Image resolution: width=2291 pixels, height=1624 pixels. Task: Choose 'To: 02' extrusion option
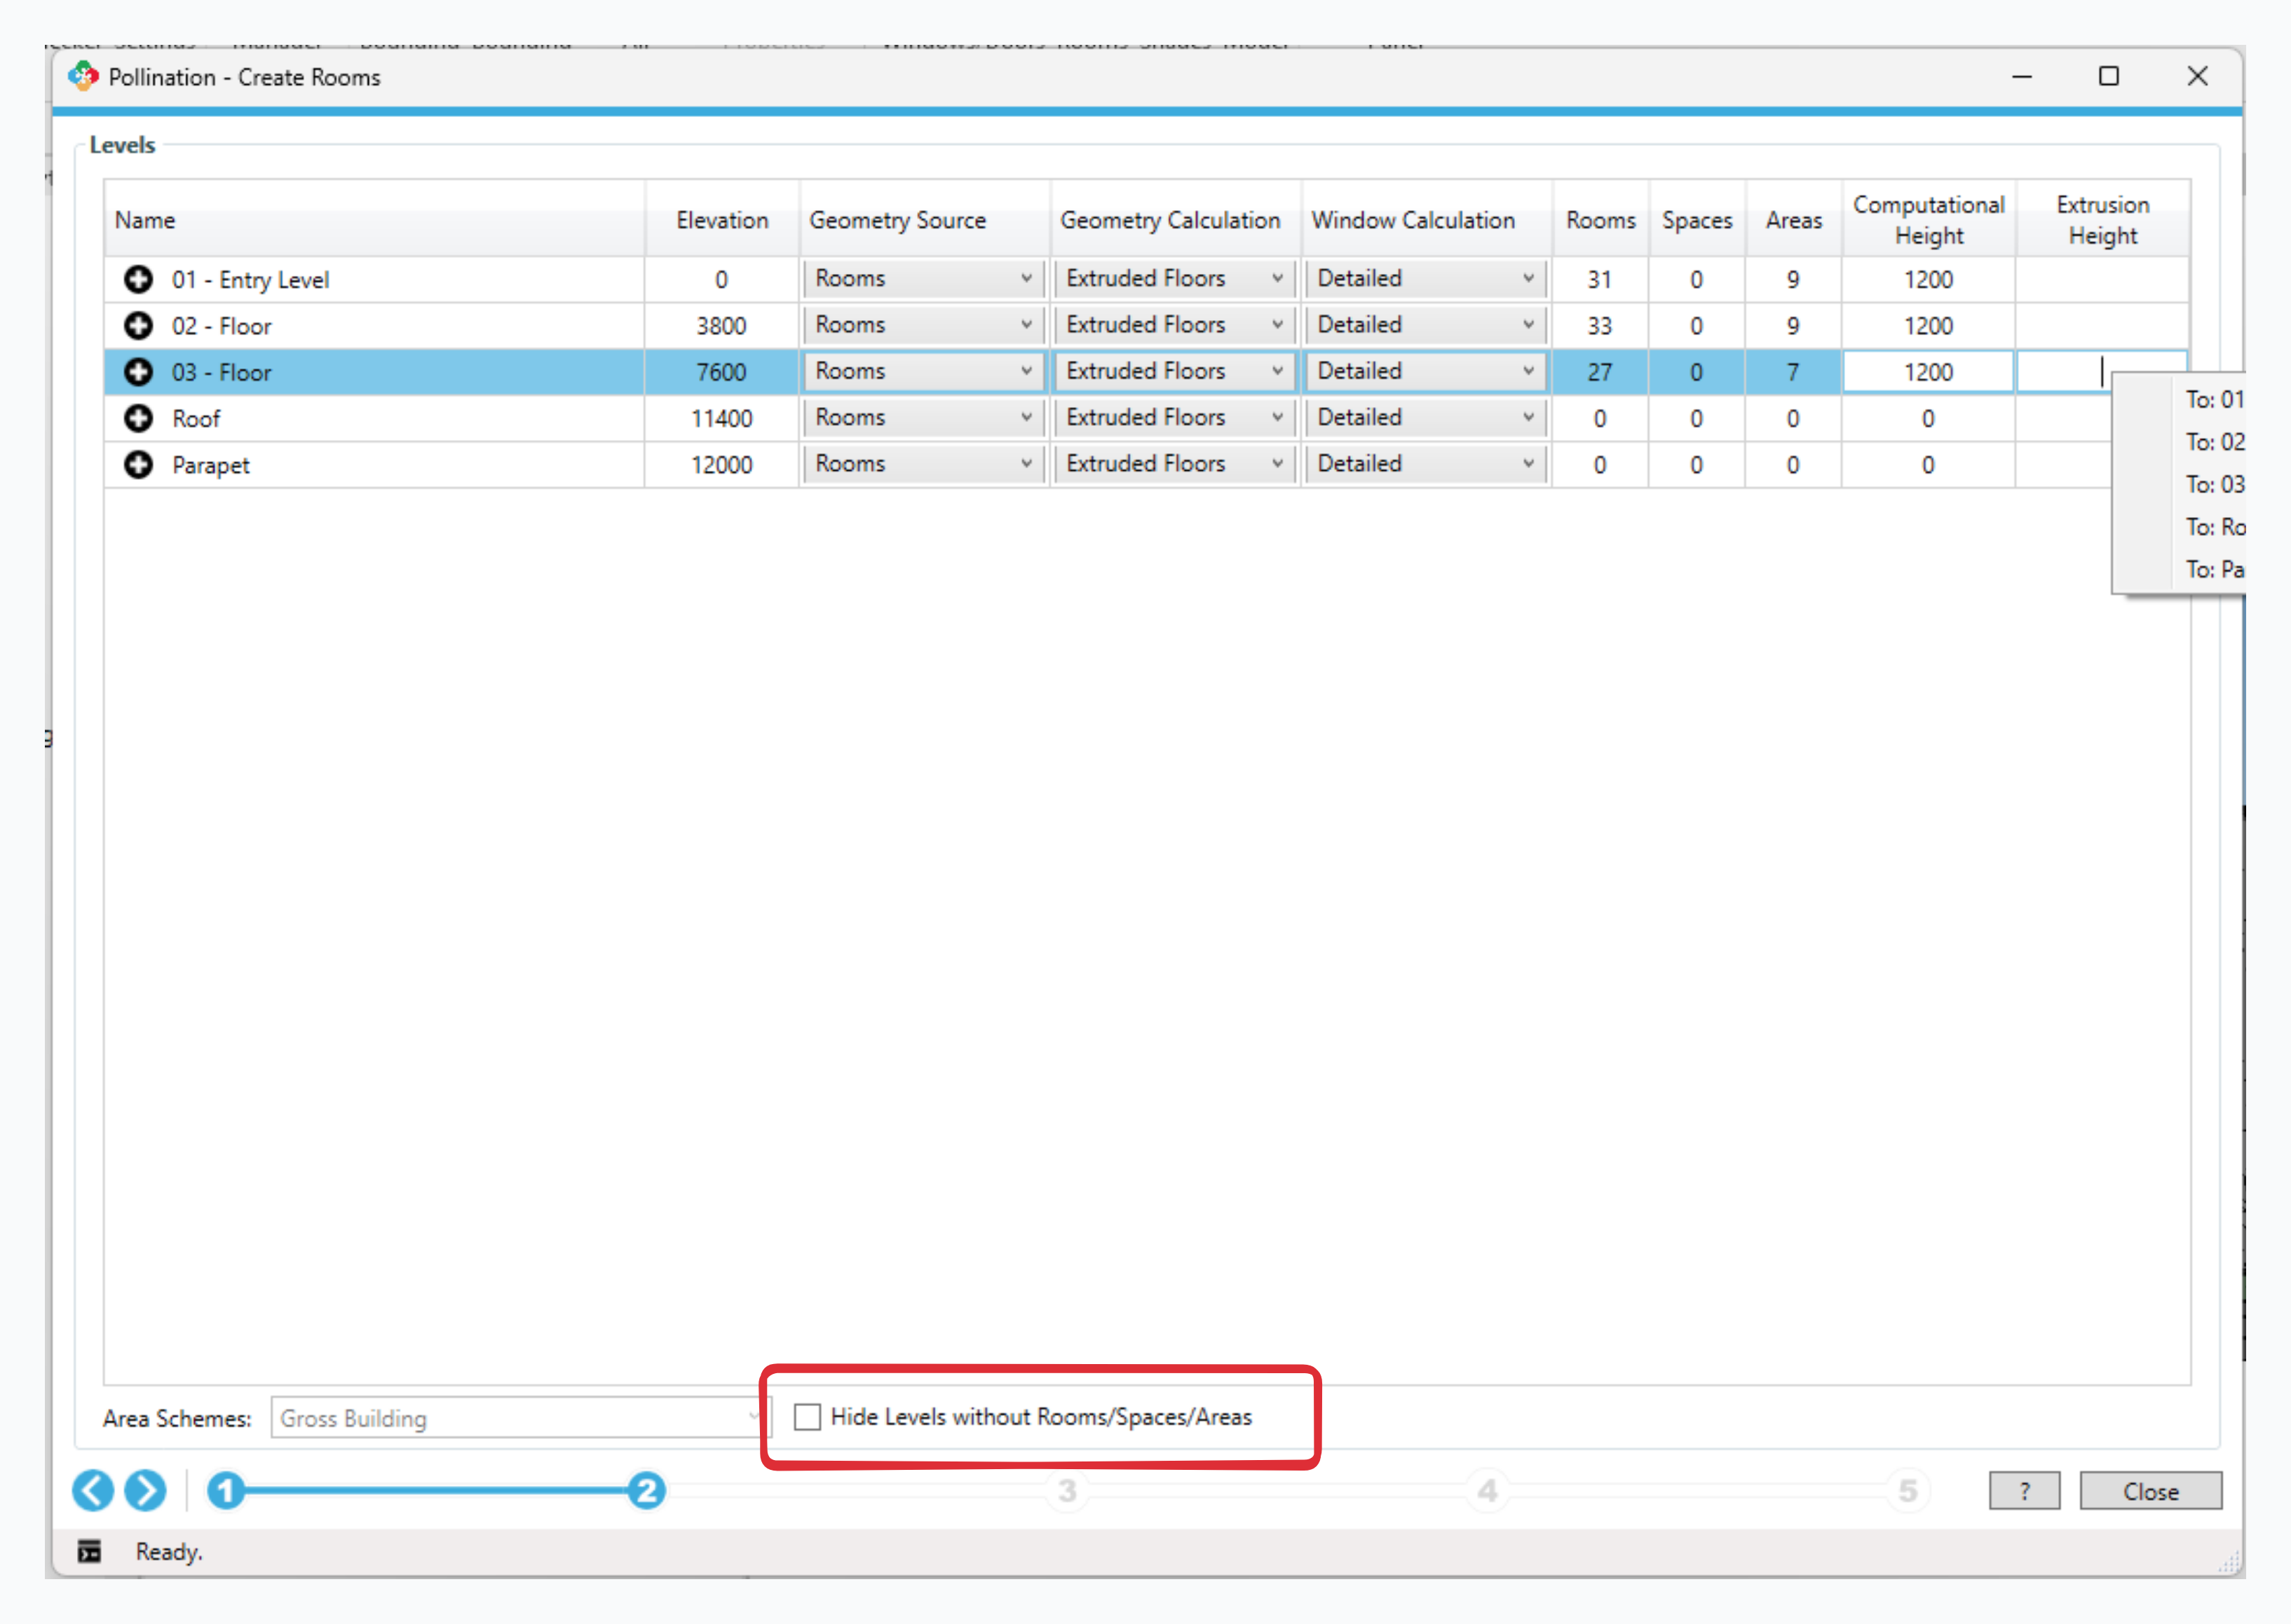2213,442
